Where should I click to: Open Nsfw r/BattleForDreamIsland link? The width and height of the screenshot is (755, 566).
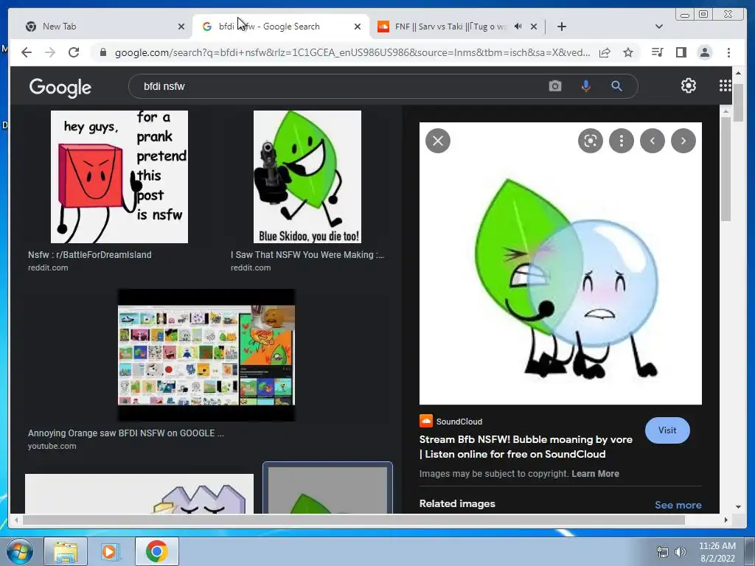coord(89,255)
